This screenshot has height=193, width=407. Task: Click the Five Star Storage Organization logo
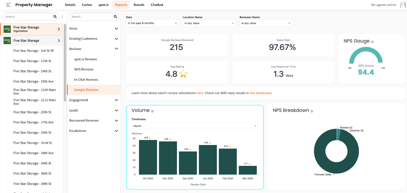click(7, 29)
